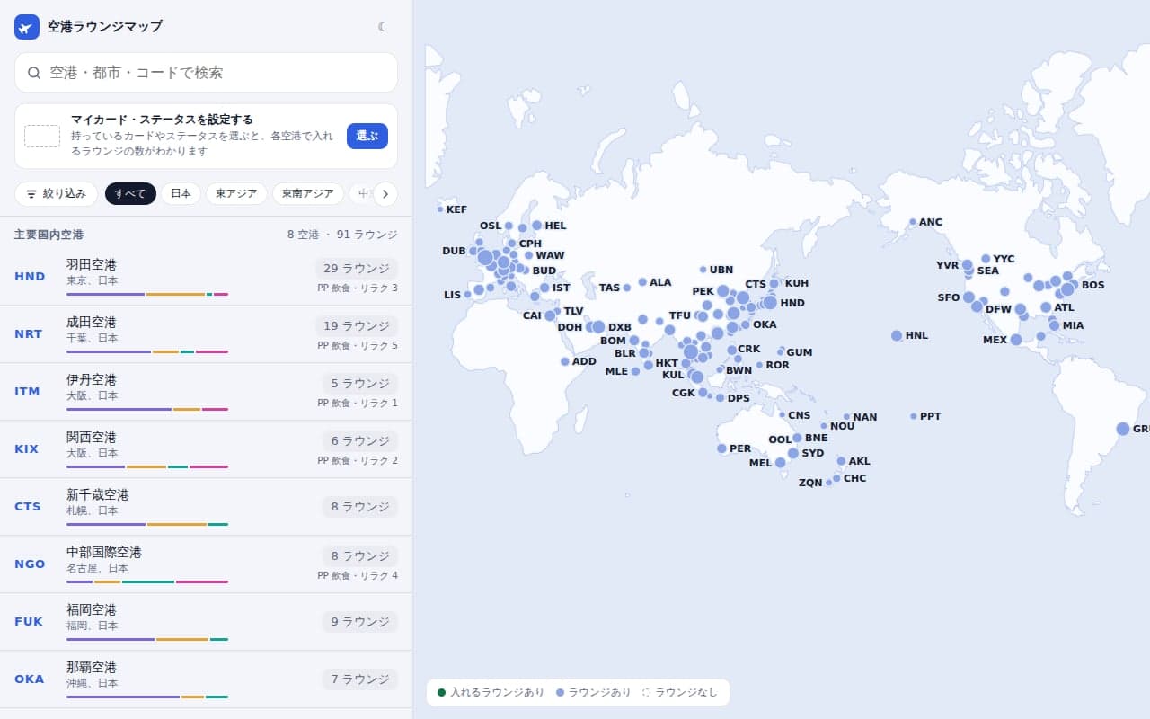Click the GUM airport marker on the map

click(x=782, y=351)
